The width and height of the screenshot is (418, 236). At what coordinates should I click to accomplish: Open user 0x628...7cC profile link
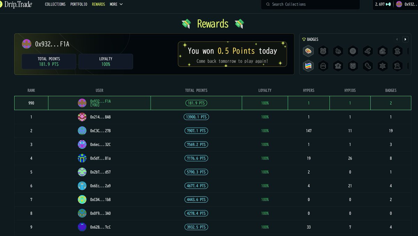point(100,227)
